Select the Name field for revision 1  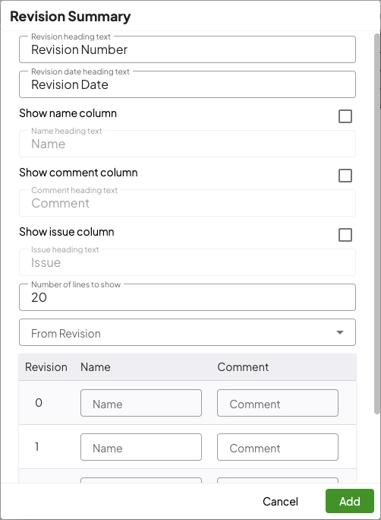pyautogui.click(x=141, y=447)
